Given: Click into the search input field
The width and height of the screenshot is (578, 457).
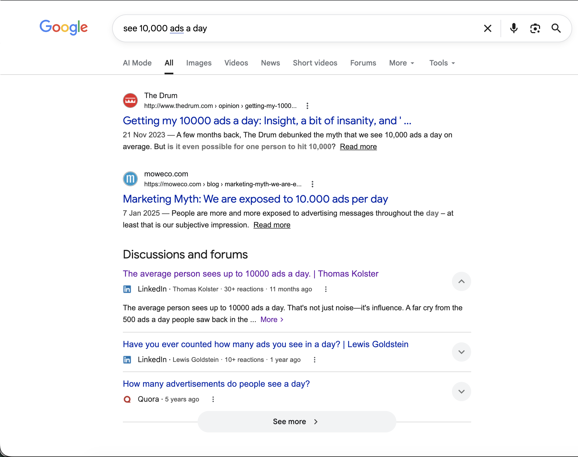Looking at the screenshot, I should click(294, 28).
